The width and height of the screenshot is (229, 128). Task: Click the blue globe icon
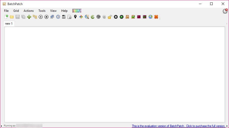click(x=151, y=17)
